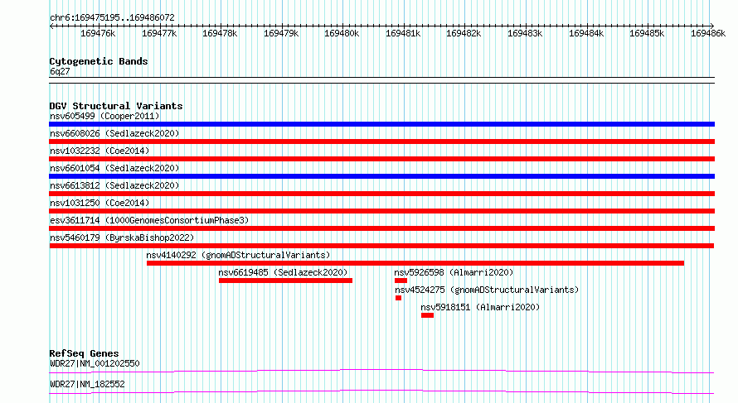This screenshot has height=403, width=738.
Task: Click the 169479k ruler label
Action: click(281, 33)
